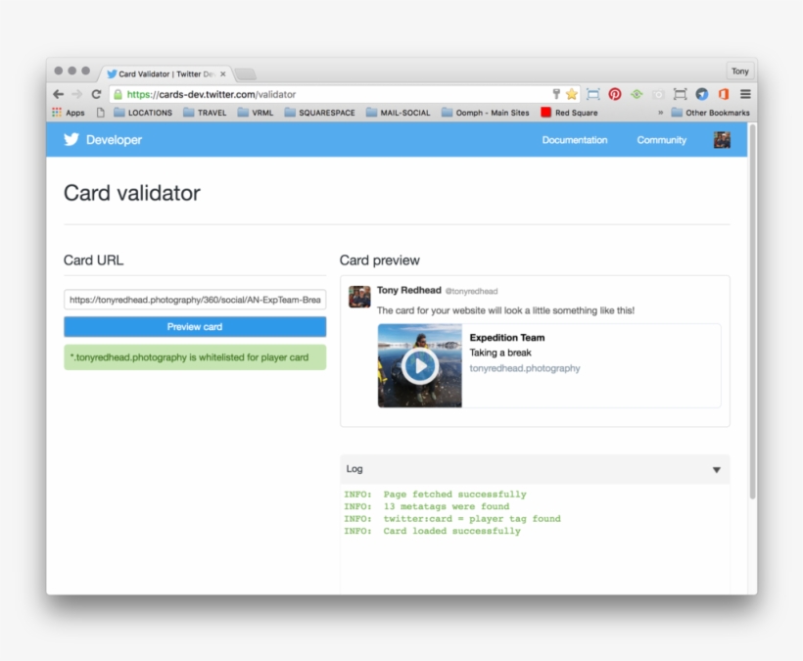
Task: Click the green padlock in address bar
Action: 118,94
